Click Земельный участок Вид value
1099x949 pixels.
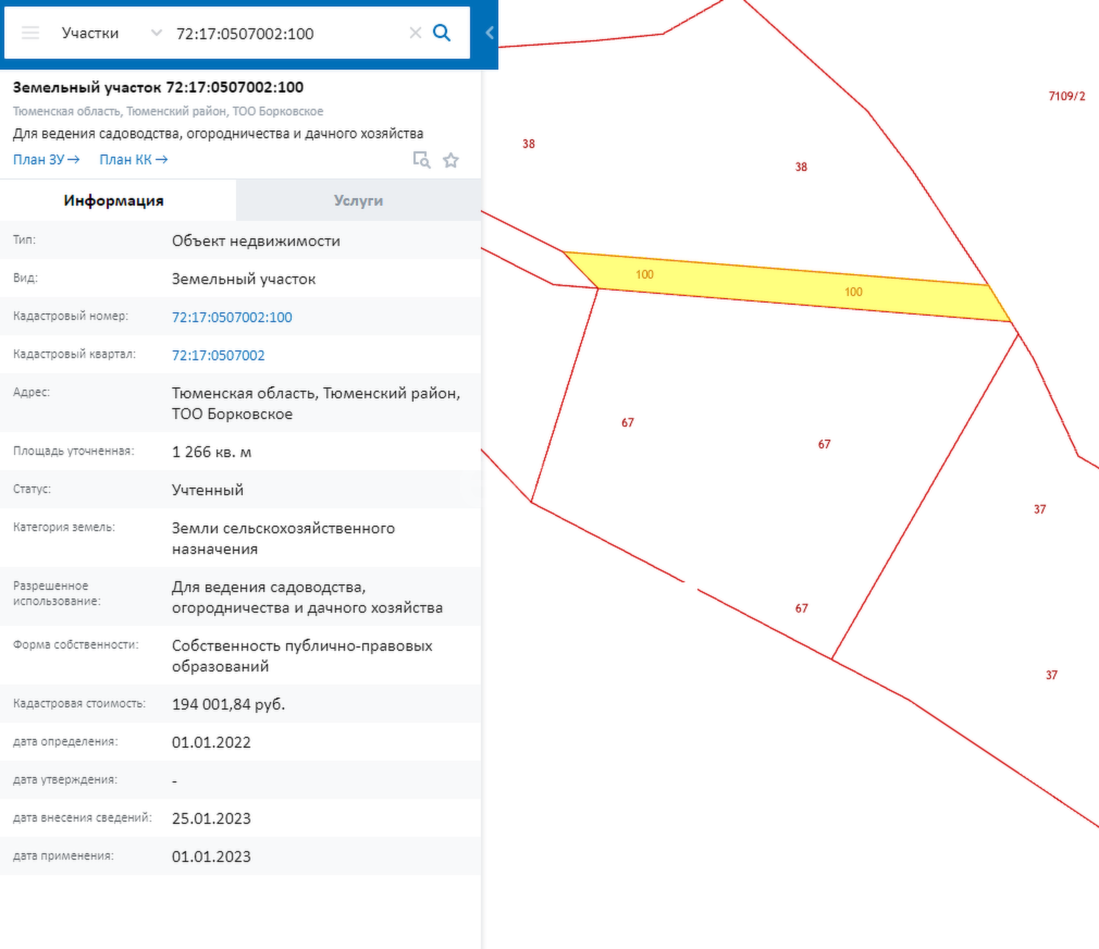click(x=243, y=279)
